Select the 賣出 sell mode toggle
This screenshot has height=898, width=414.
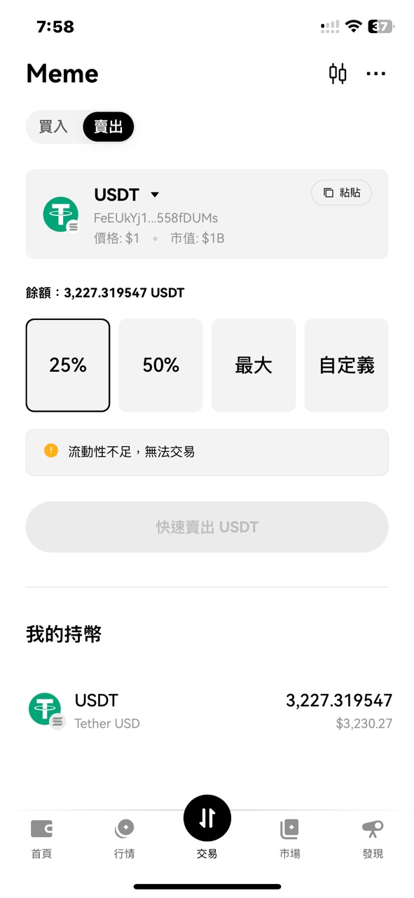[108, 127]
